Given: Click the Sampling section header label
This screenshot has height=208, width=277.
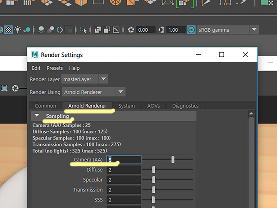Looking at the screenshot, I should [58, 116].
